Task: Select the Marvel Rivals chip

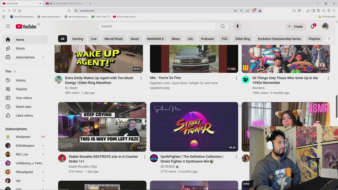Action: tap(114, 39)
